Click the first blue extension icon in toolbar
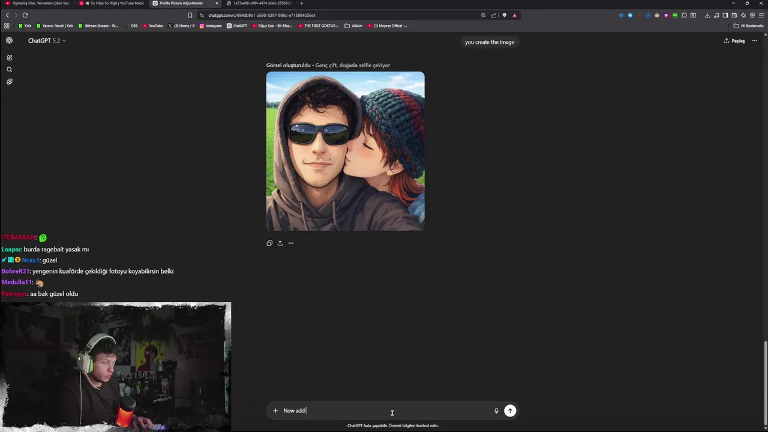This screenshot has height=432, width=768. [x=620, y=15]
